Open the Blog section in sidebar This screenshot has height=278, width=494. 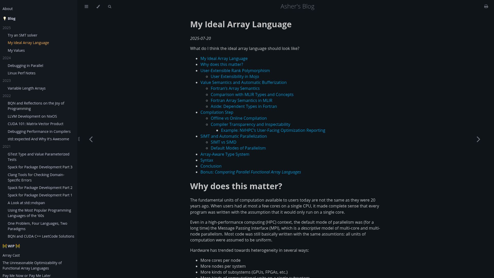tap(9, 19)
